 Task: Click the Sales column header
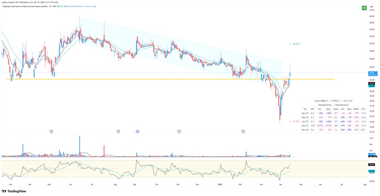tap(336, 109)
